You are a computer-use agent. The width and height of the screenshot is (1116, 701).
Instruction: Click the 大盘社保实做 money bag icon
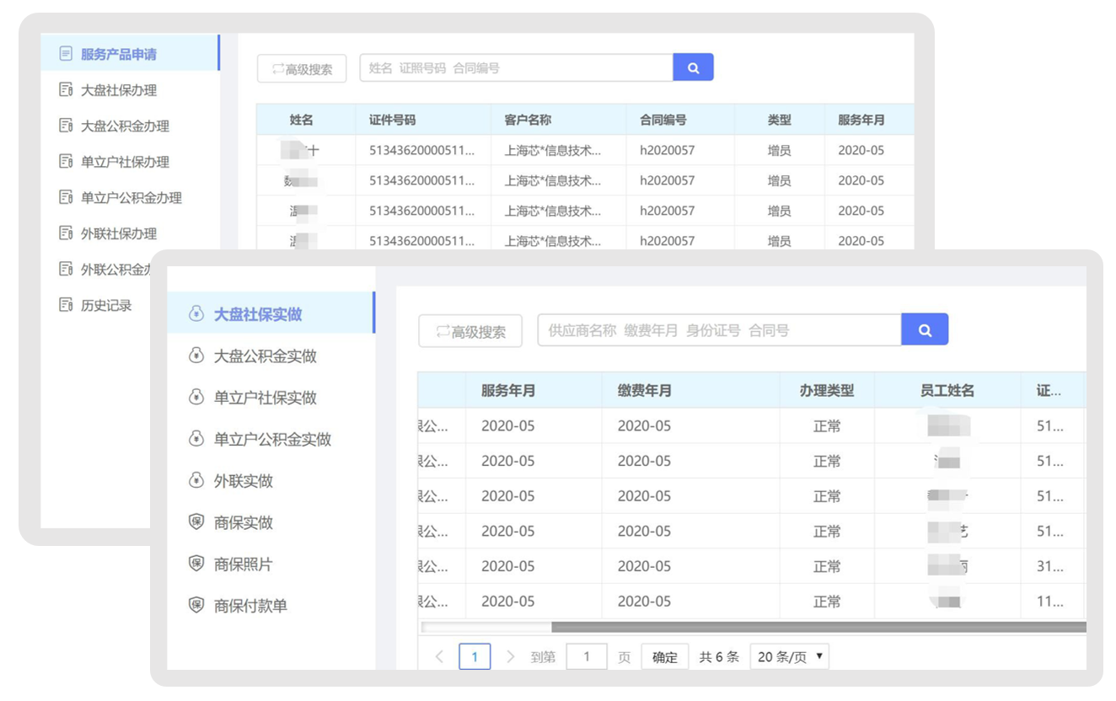click(x=196, y=314)
